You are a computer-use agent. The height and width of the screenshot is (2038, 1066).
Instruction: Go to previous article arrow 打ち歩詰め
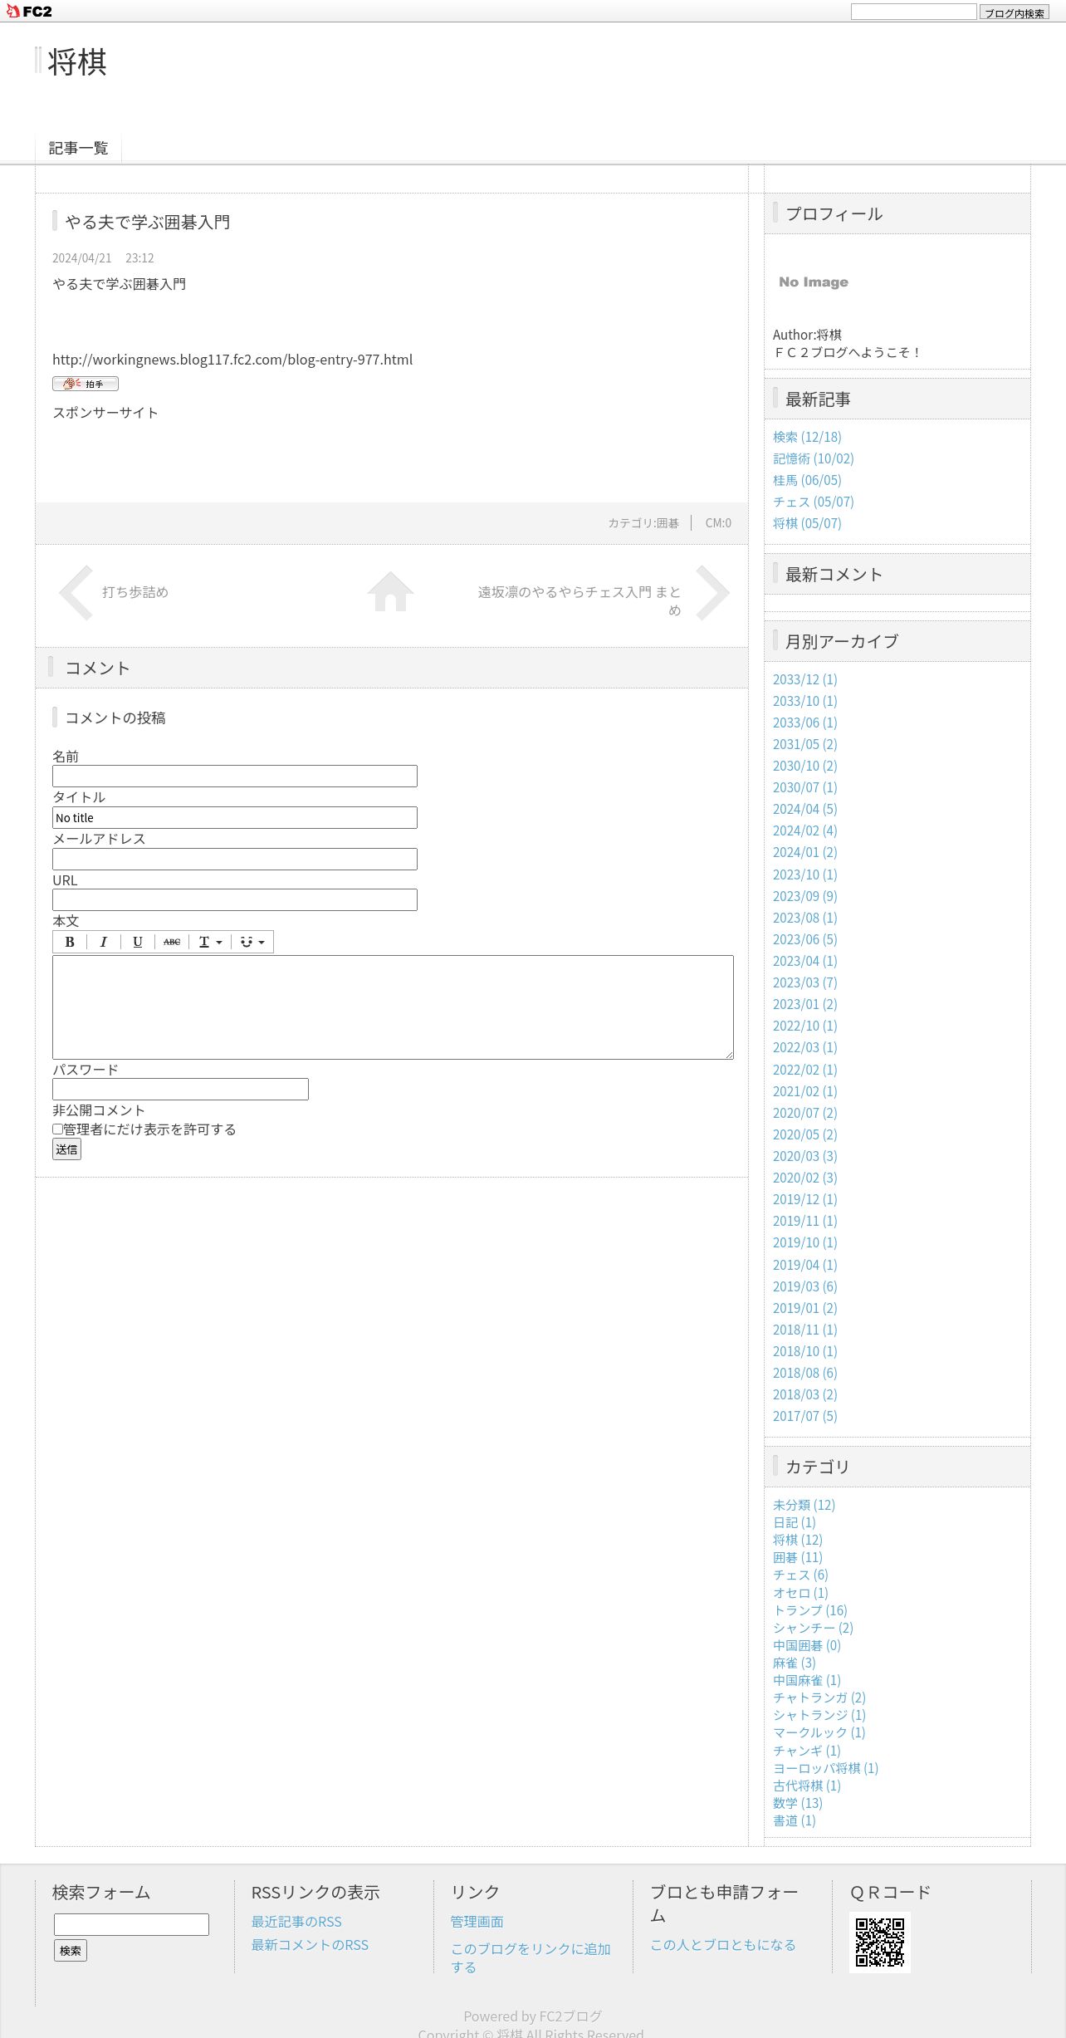pos(76,593)
